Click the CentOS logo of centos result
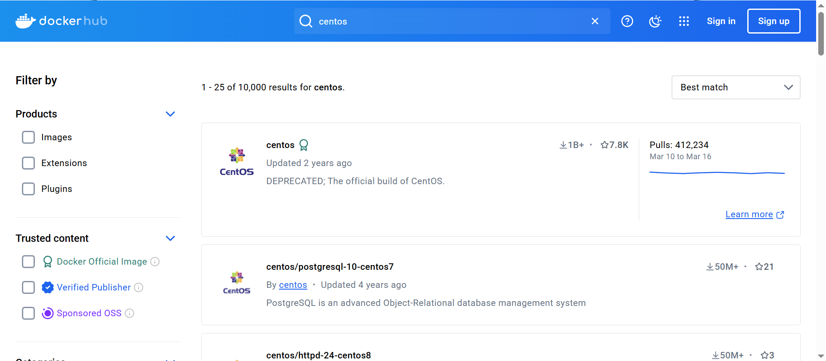Screen dimensions: 826x361 point(237,162)
